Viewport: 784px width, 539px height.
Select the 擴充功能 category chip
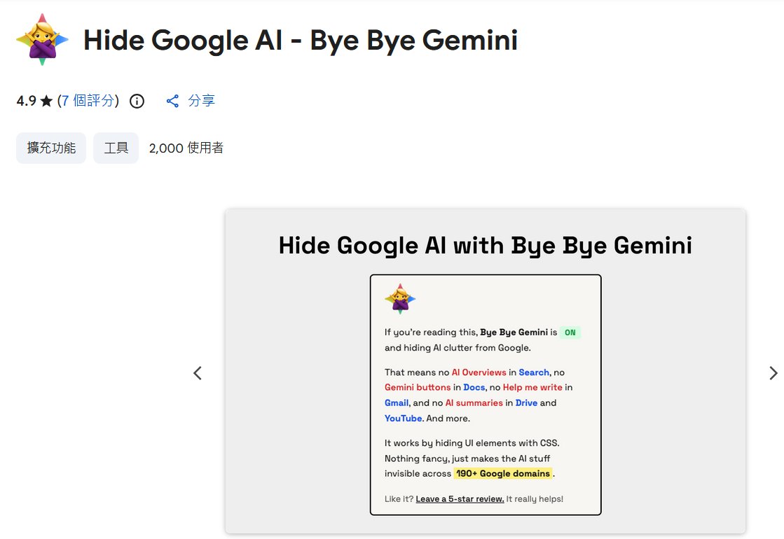(x=51, y=148)
